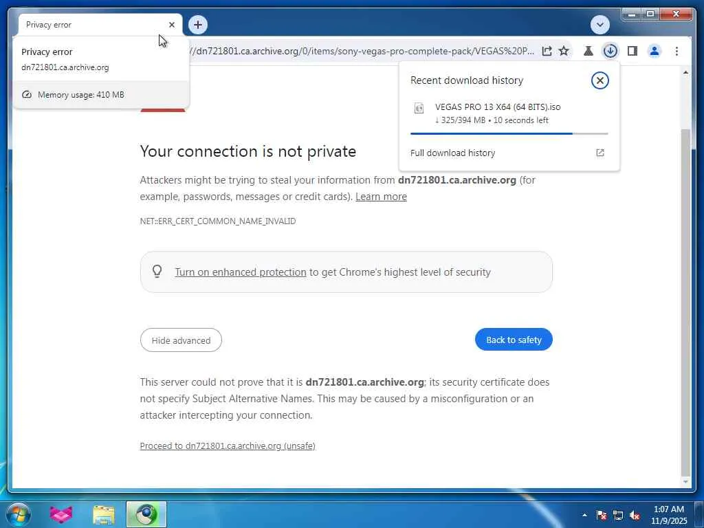This screenshot has width=704, height=528.
Task: Open the Windows Start button
Action: coord(19,514)
